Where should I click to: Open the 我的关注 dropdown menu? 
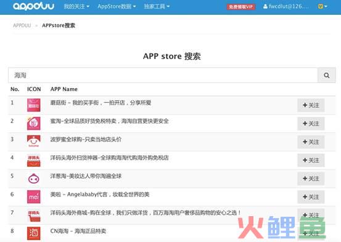pyautogui.click(x=76, y=7)
